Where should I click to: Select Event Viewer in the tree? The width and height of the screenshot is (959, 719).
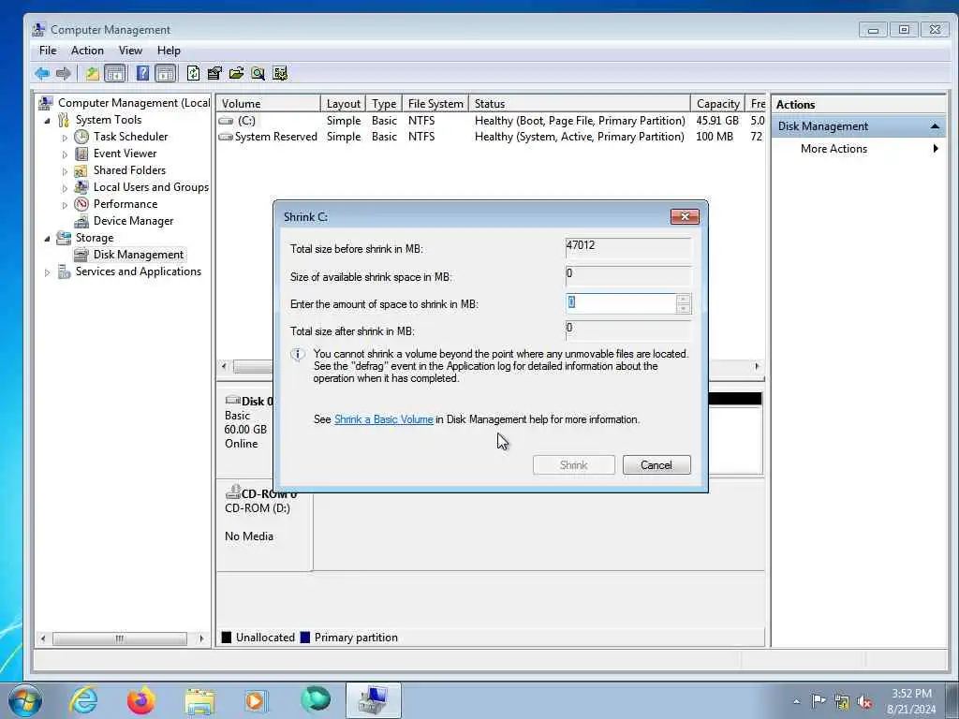point(125,154)
